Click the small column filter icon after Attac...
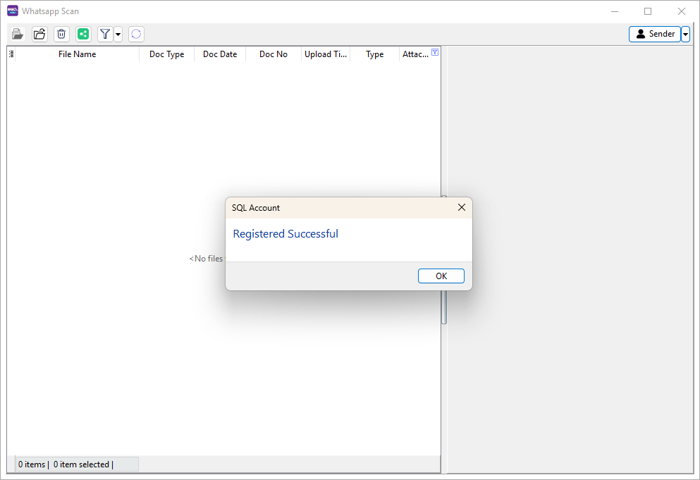Image resolution: width=700 pixels, height=480 pixels. (435, 52)
